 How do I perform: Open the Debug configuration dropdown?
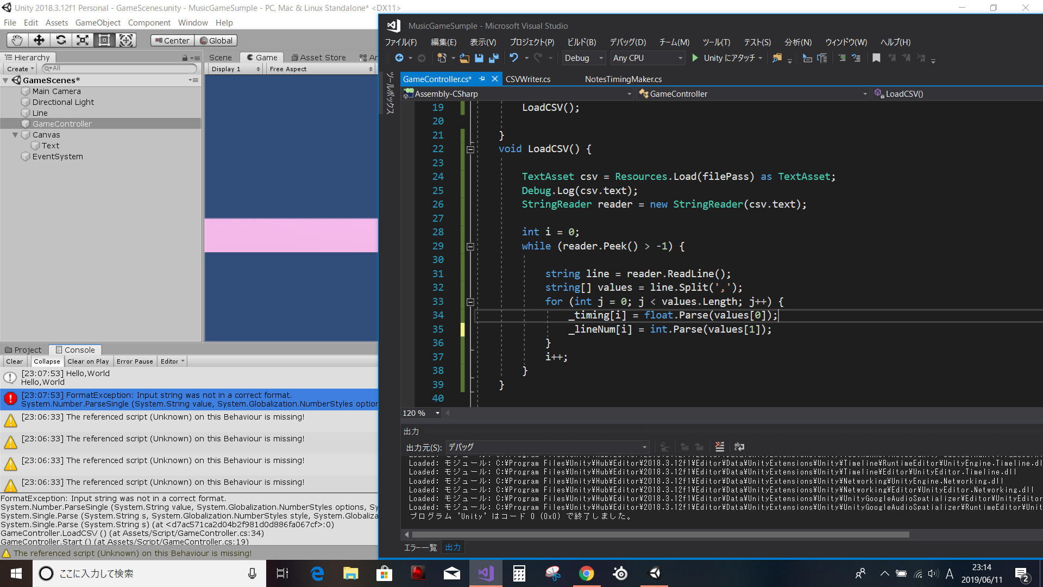[584, 58]
